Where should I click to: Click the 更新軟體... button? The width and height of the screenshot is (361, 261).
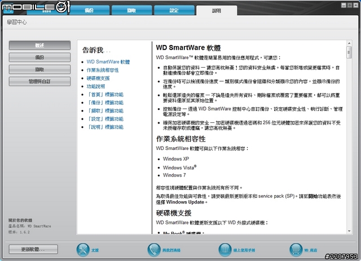[33, 249]
